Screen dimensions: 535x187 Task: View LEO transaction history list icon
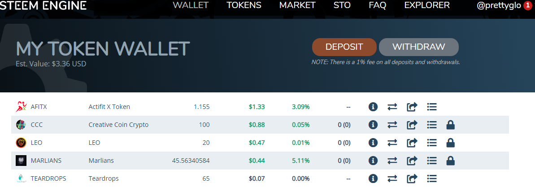(432, 143)
